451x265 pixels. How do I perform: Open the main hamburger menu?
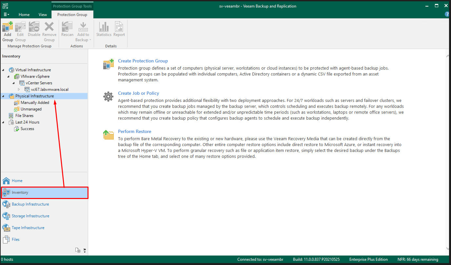pyautogui.click(x=6, y=14)
